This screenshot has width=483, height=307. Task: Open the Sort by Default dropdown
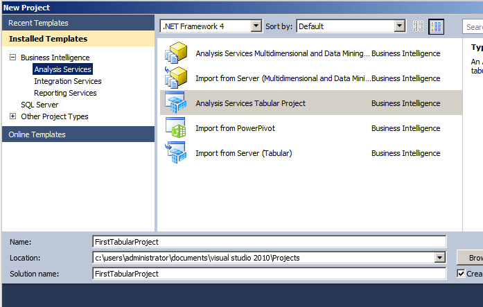coord(399,26)
